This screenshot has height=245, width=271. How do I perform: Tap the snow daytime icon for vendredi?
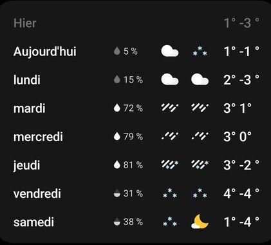[x=170, y=193]
